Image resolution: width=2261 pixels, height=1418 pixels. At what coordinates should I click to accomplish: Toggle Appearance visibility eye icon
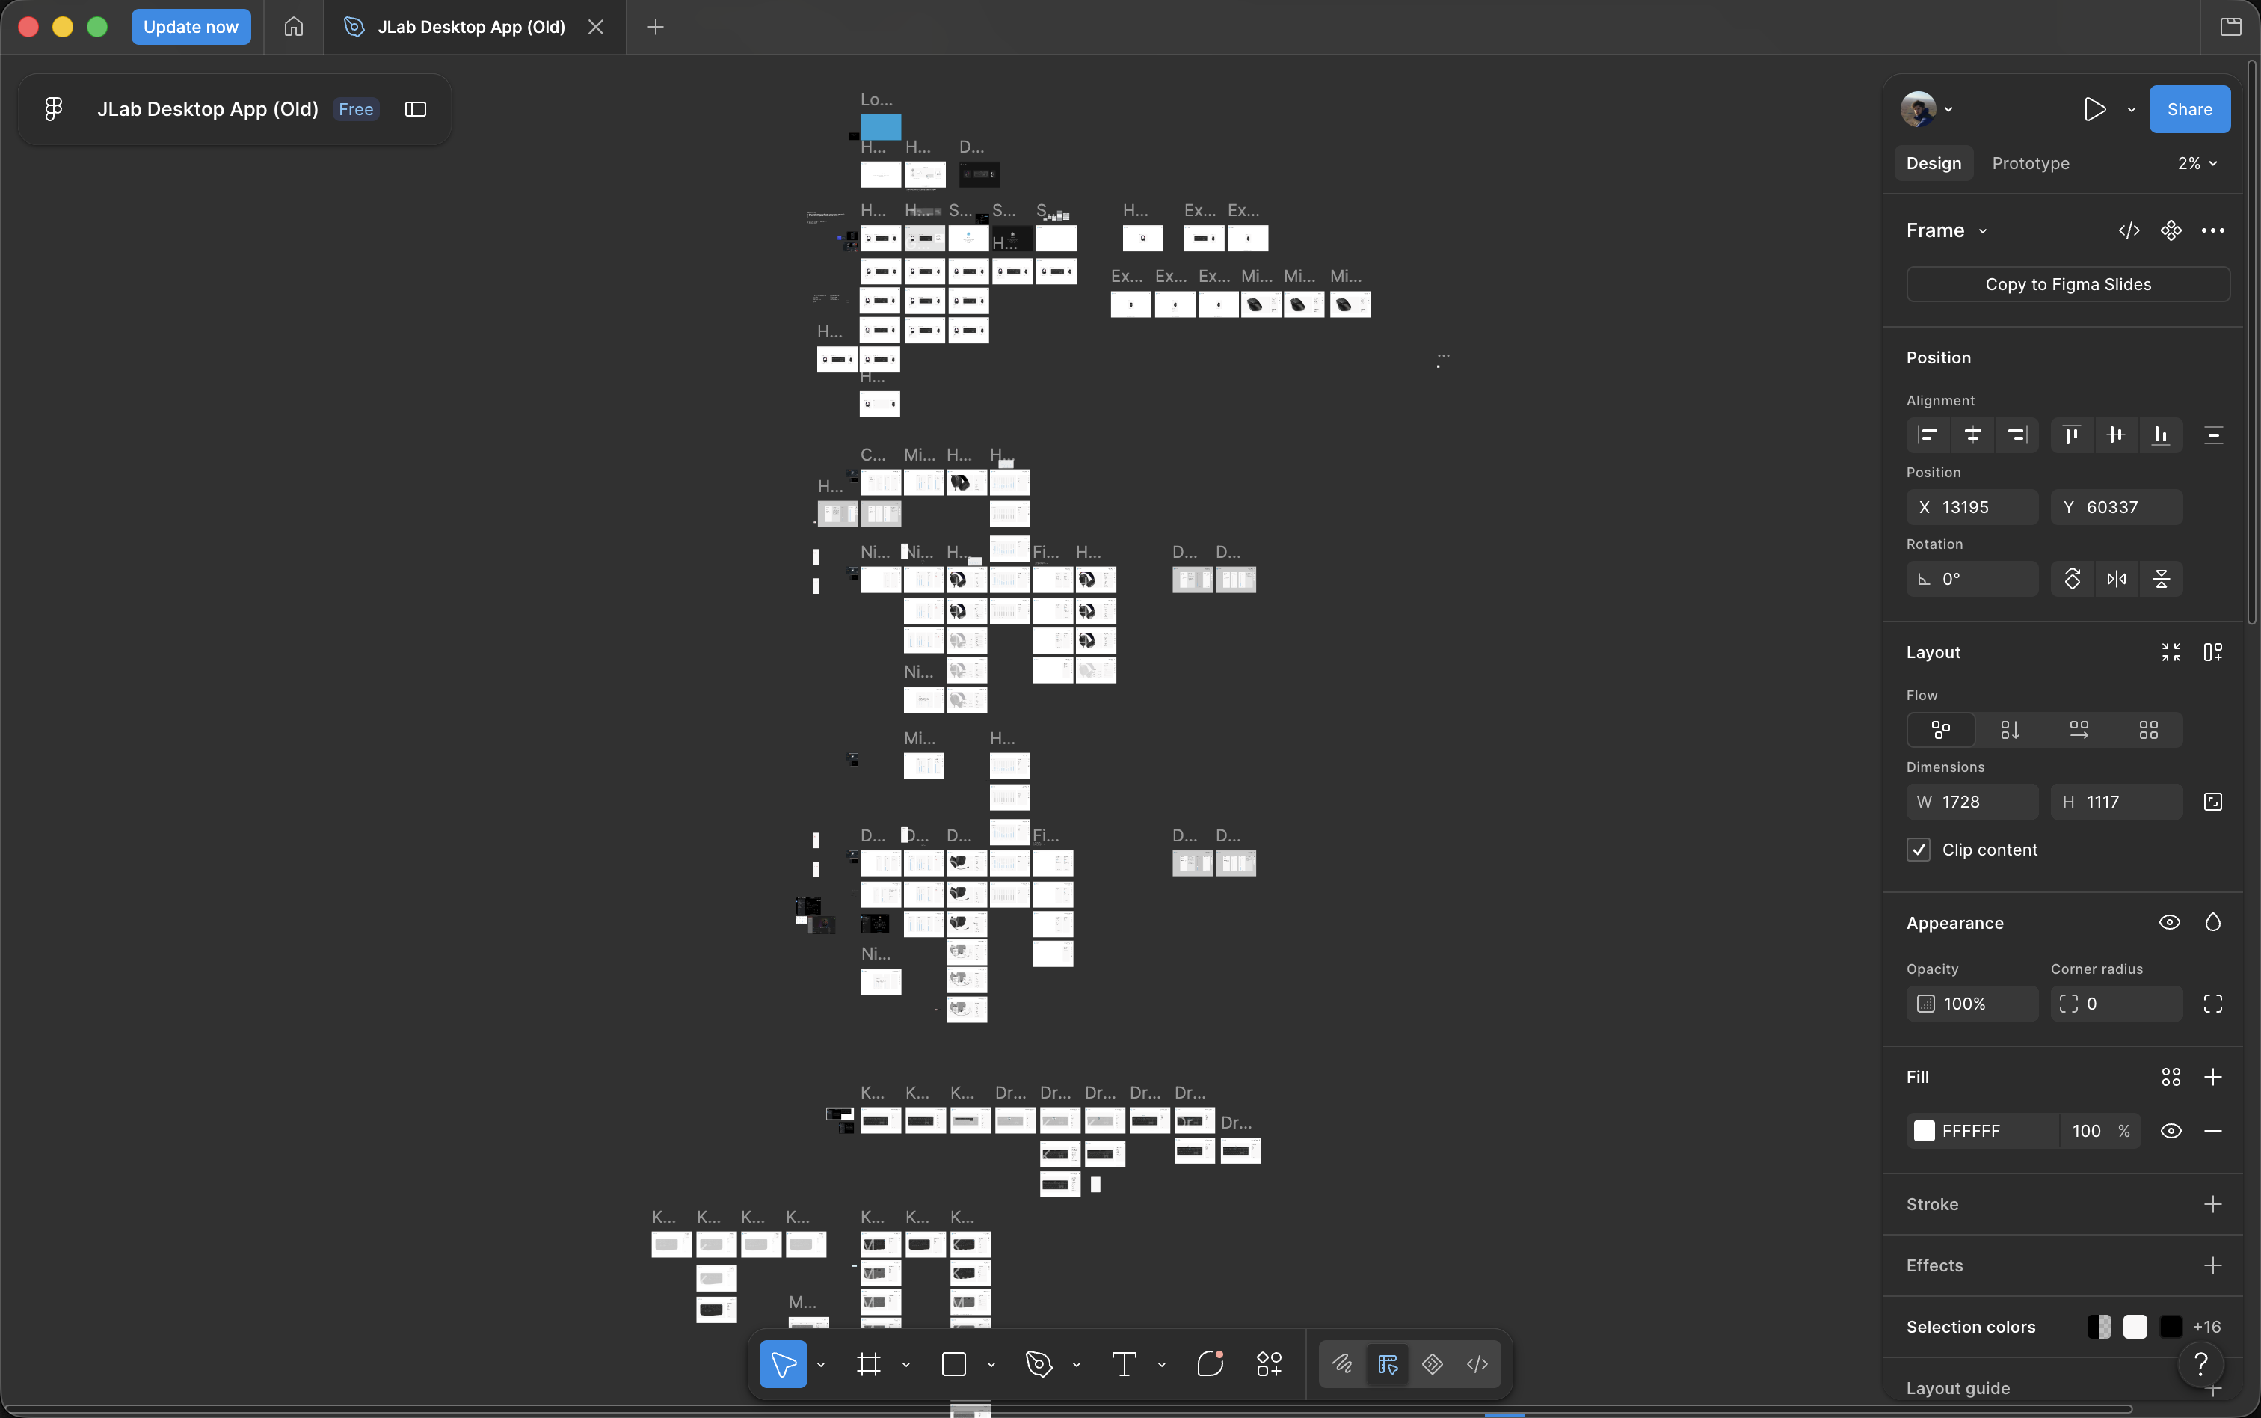pyautogui.click(x=2169, y=923)
